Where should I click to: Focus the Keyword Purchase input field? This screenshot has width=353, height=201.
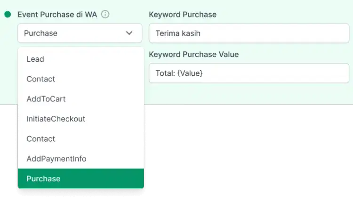pos(249,33)
